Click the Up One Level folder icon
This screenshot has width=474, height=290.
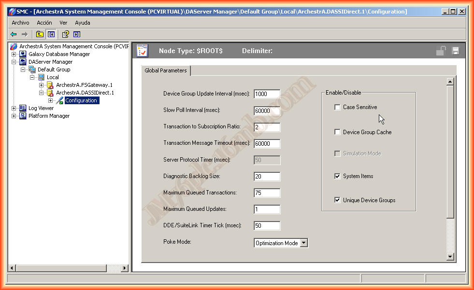(40, 34)
